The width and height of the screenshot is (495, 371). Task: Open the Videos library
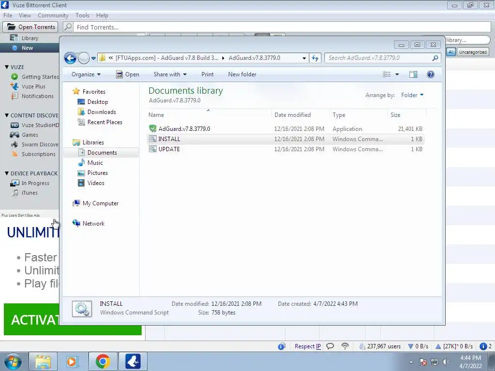tap(96, 183)
